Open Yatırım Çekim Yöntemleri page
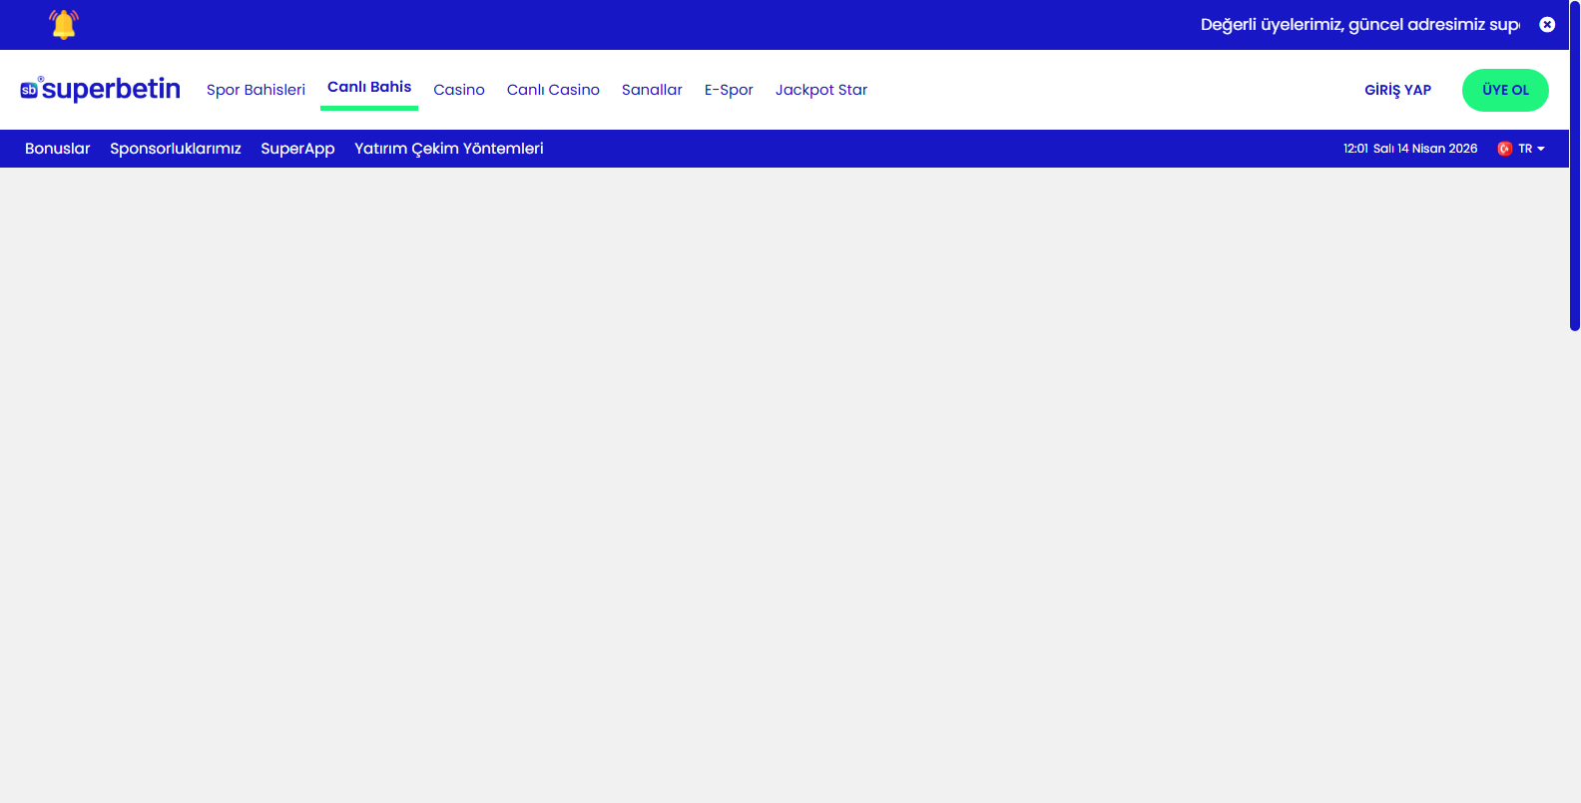 point(449,149)
